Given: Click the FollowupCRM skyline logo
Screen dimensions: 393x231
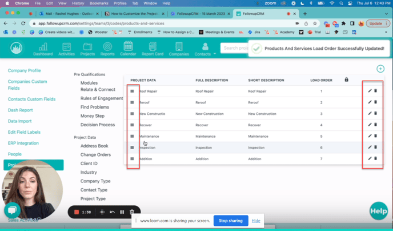Looking at the screenshot, I should [x=17, y=47].
